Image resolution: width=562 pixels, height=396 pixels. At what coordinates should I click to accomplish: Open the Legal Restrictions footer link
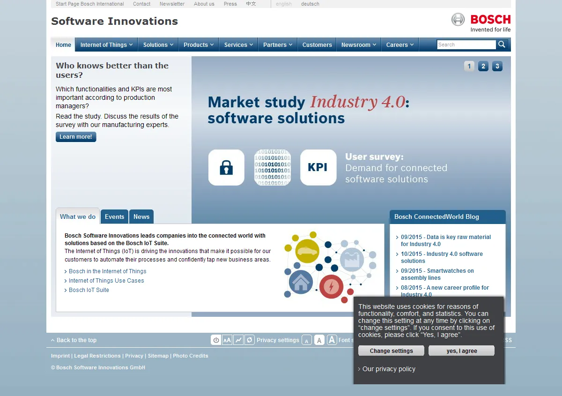tap(97, 356)
